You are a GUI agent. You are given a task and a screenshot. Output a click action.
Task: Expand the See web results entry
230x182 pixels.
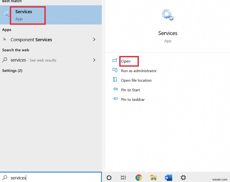tap(94, 60)
